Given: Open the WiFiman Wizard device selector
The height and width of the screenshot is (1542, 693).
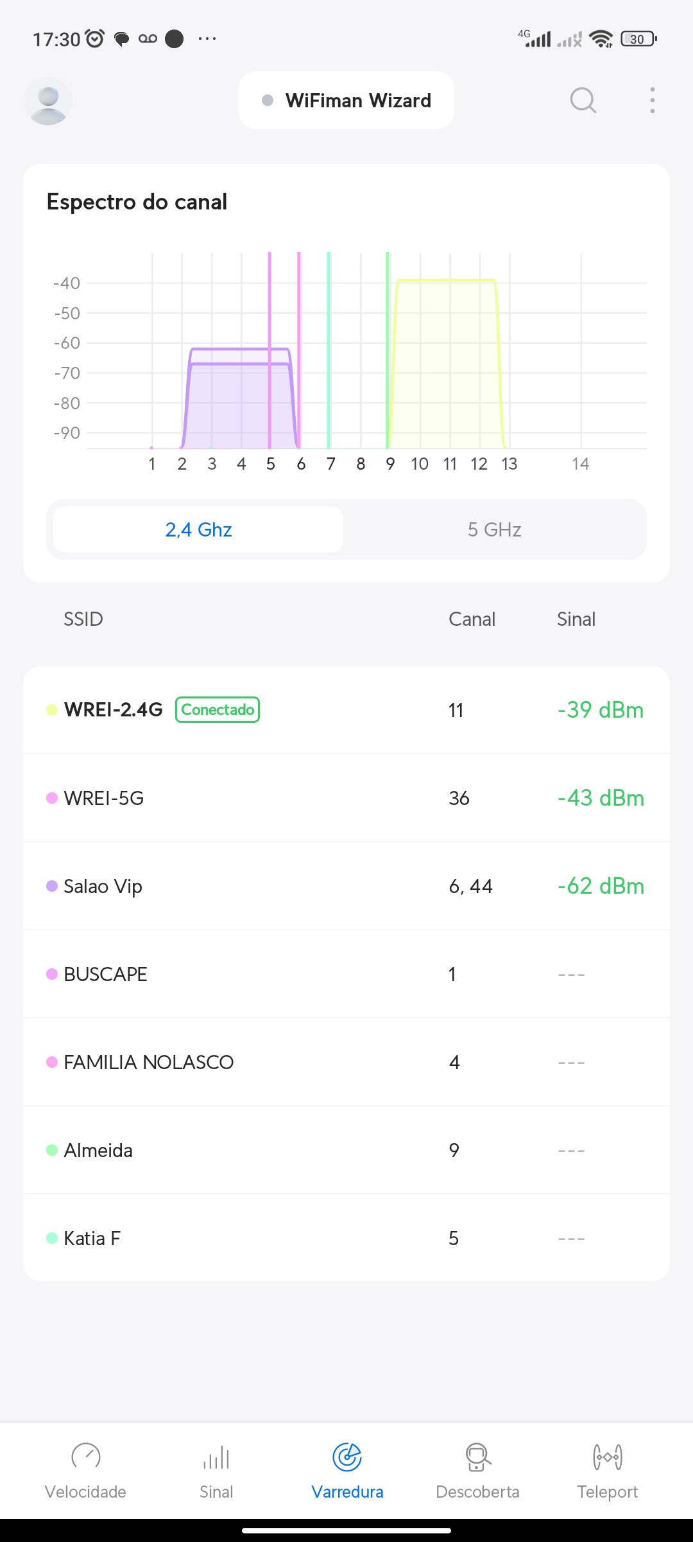Looking at the screenshot, I should point(346,101).
